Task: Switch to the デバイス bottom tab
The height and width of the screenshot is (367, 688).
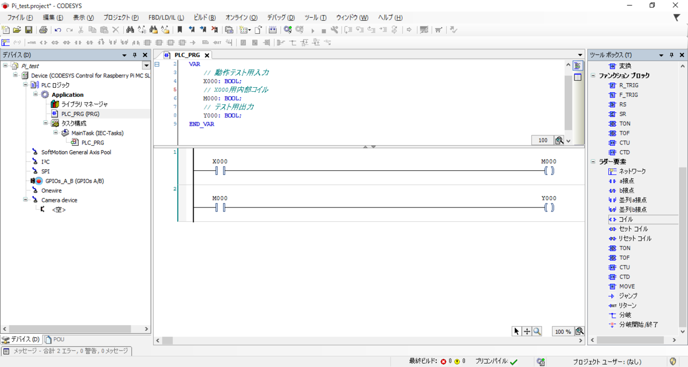Action: coord(22,339)
